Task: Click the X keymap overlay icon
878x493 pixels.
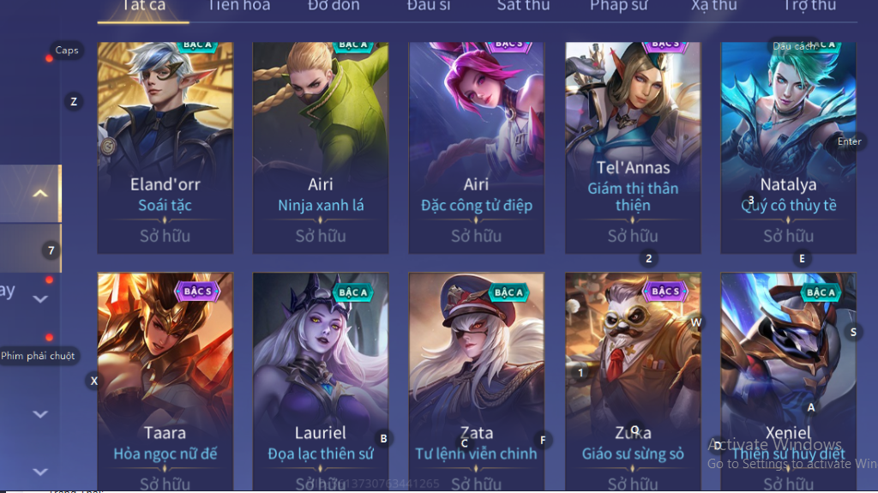Action: coord(94,381)
